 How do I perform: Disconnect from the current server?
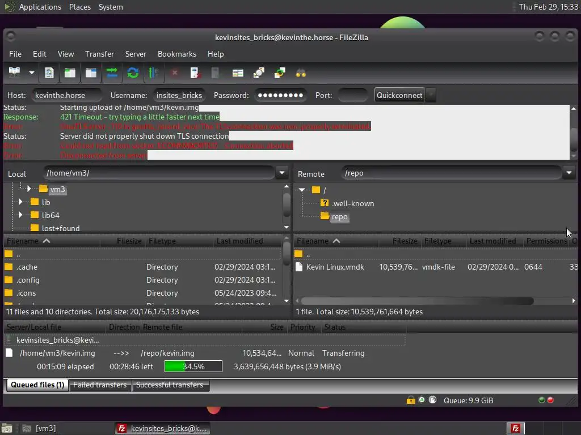(x=195, y=73)
